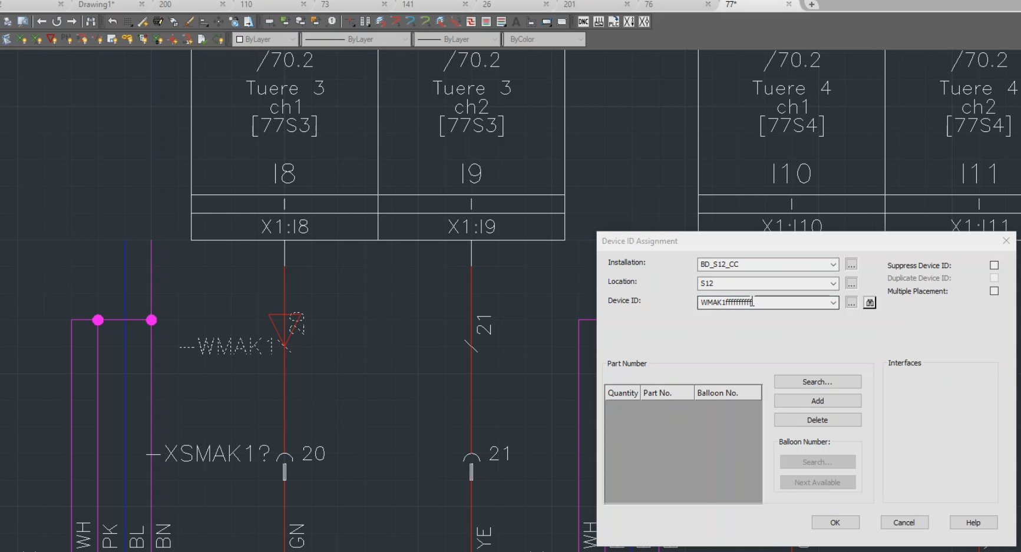Click the document with green check icon
The height and width of the screenshot is (552, 1021).
point(202,39)
